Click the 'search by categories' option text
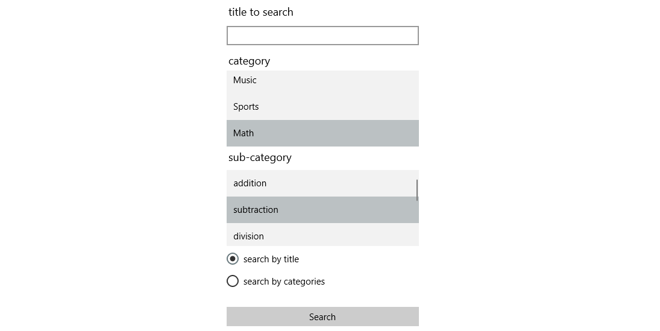 pyautogui.click(x=284, y=282)
